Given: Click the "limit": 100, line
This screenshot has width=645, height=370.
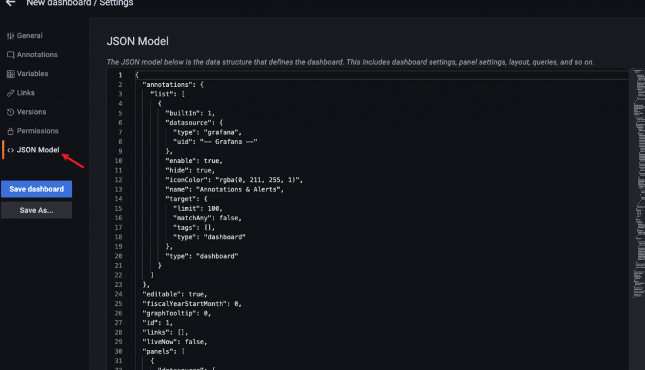Looking at the screenshot, I should (x=198, y=208).
